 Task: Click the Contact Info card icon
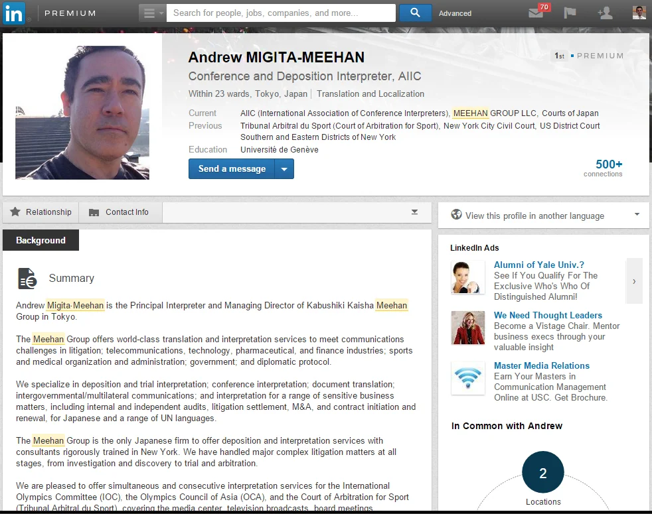point(94,212)
